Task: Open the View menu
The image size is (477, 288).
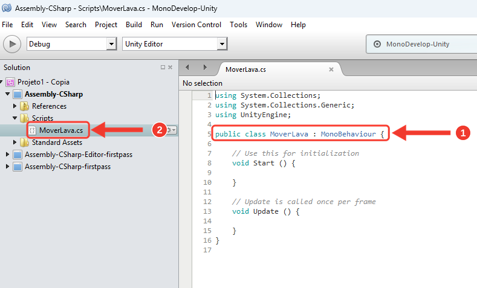Action: coord(50,25)
